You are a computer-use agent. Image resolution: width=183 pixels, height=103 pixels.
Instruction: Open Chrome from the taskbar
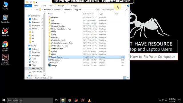click(69, 100)
